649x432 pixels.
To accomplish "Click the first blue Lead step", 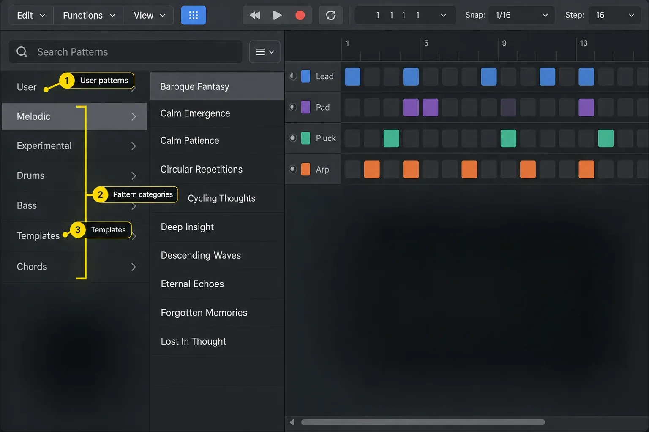I will tap(352, 77).
